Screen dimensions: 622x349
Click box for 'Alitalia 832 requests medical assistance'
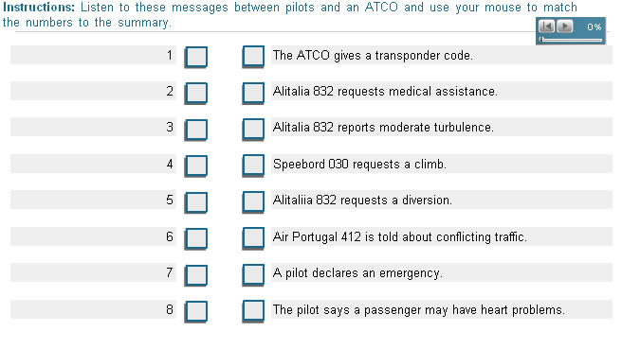pos(253,93)
